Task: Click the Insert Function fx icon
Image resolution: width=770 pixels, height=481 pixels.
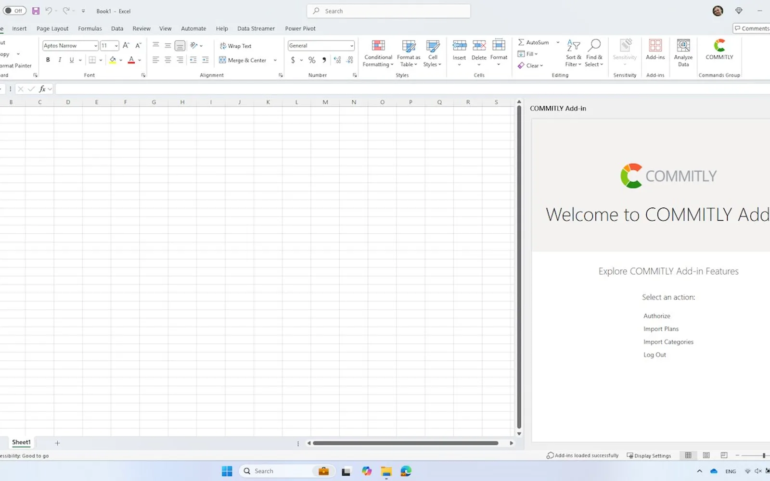Action: point(42,89)
